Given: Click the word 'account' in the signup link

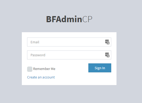Looking at the screenshot, I should click(x=48, y=77).
